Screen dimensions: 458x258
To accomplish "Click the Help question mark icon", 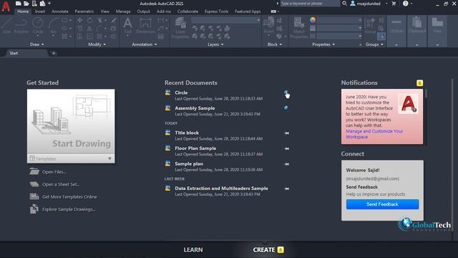I will pos(406,4).
